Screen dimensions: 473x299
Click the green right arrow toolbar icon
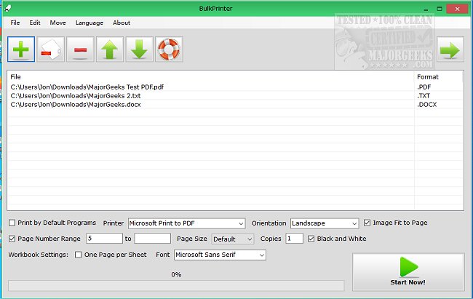[450, 49]
